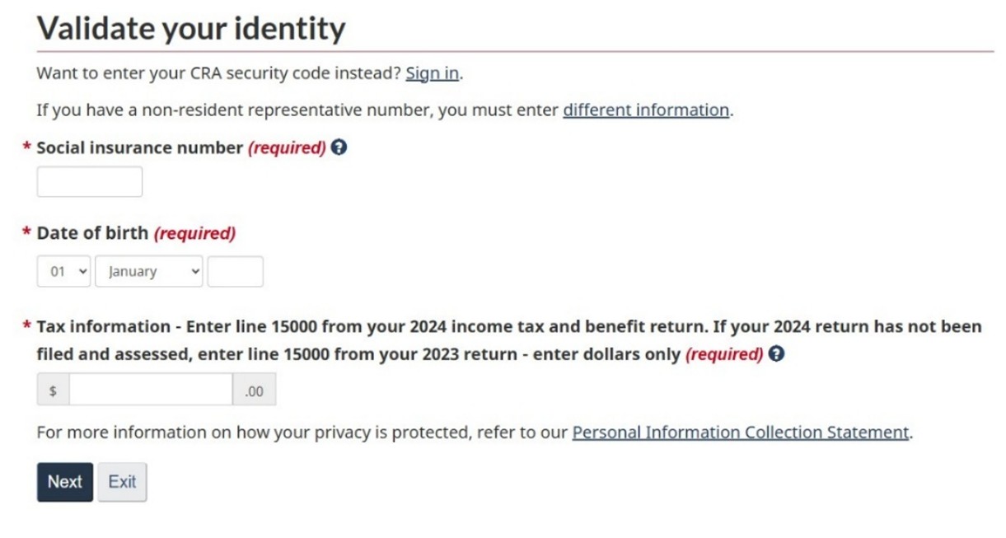
Task: Click the Exit button
Action: (122, 482)
